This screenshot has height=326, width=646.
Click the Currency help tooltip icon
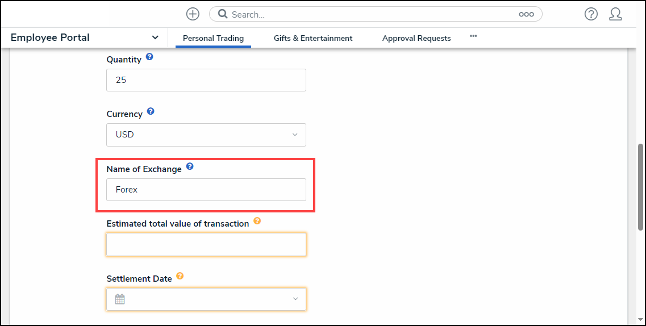(151, 111)
